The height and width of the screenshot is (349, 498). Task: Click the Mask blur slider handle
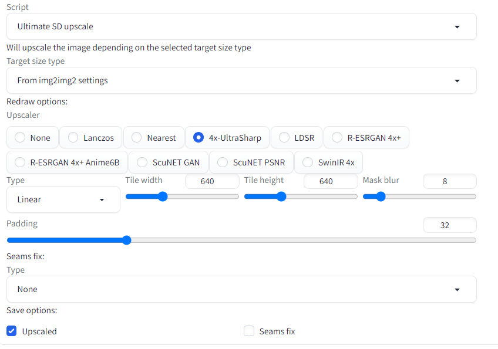pyautogui.click(x=381, y=196)
